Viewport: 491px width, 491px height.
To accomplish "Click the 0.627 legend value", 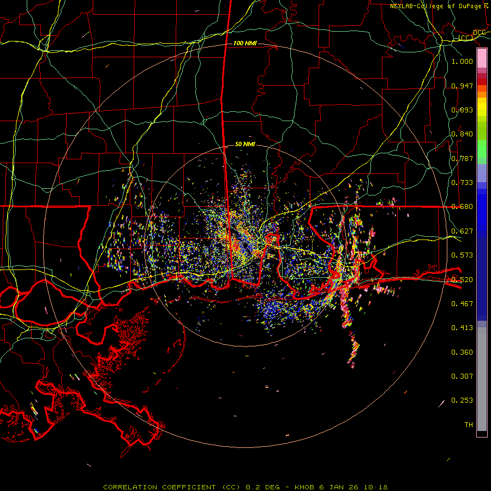I will (462, 231).
